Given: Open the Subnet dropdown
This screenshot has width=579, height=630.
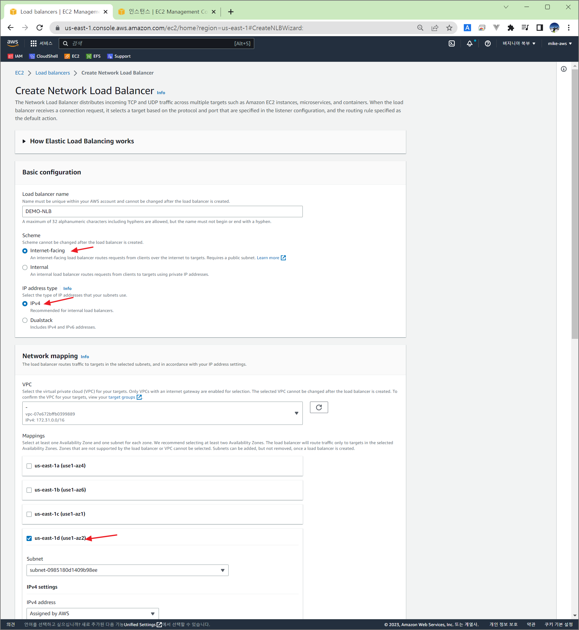Looking at the screenshot, I should pyautogui.click(x=128, y=570).
